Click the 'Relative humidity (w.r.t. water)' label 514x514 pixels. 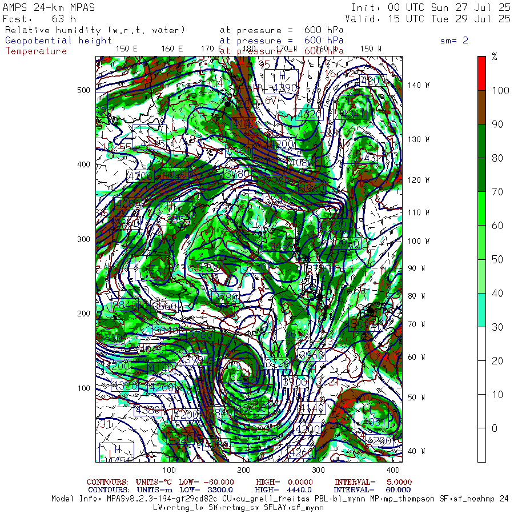click(95, 30)
